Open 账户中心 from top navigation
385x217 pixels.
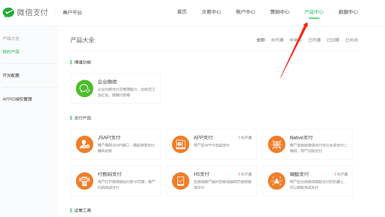[x=245, y=12]
